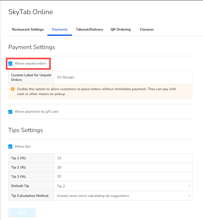The height and width of the screenshot is (220, 203).
Task: Click the SkyTab Online page title
Action: [30, 12]
